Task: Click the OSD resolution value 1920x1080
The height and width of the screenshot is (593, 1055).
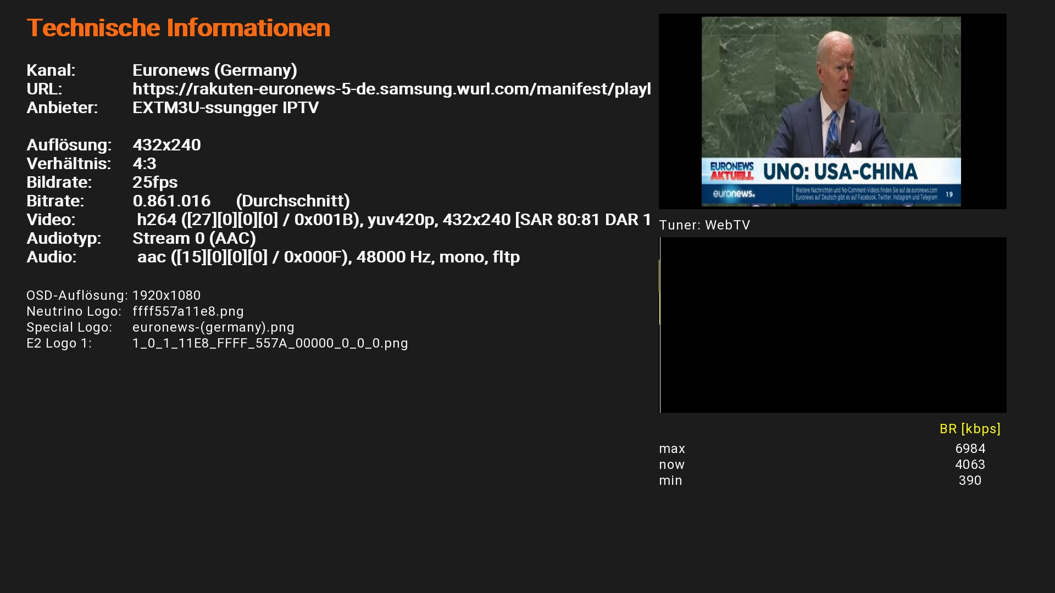Action: [166, 295]
